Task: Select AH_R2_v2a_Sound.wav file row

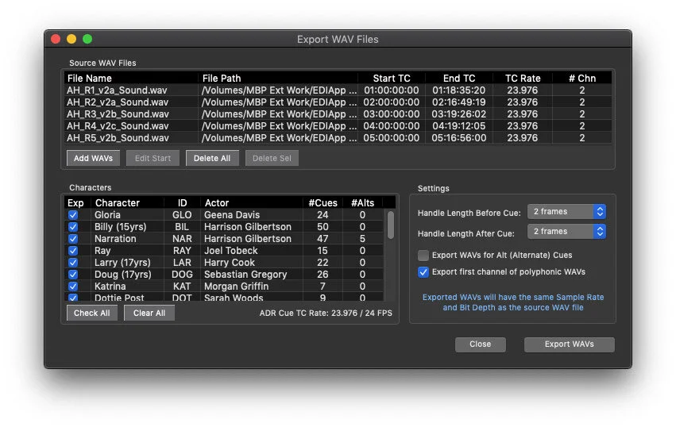Action: (x=338, y=102)
